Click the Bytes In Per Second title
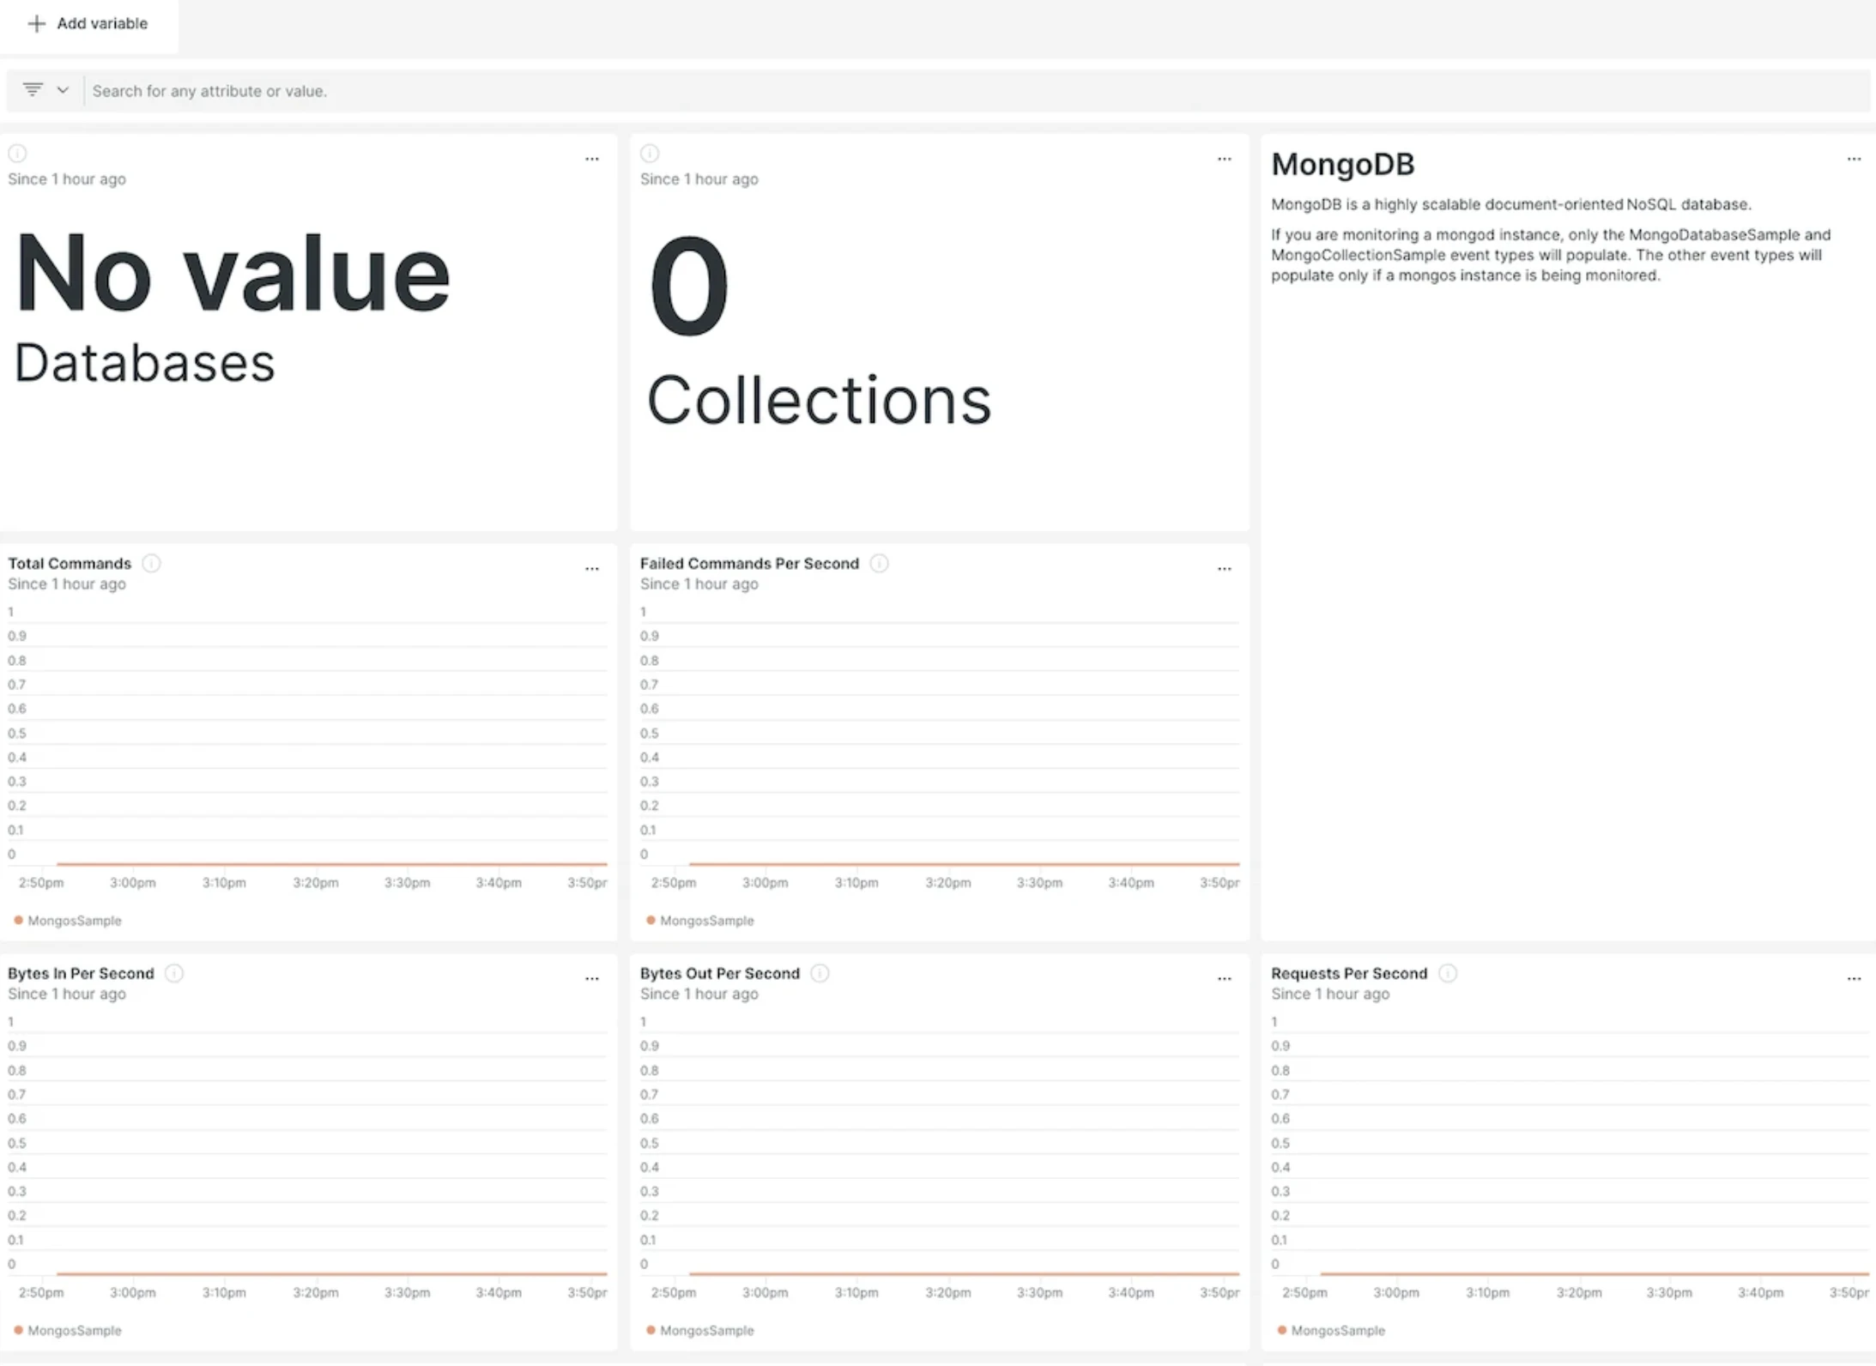The width and height of the screenshot is (1876, 1366). [x=81, y=974]
